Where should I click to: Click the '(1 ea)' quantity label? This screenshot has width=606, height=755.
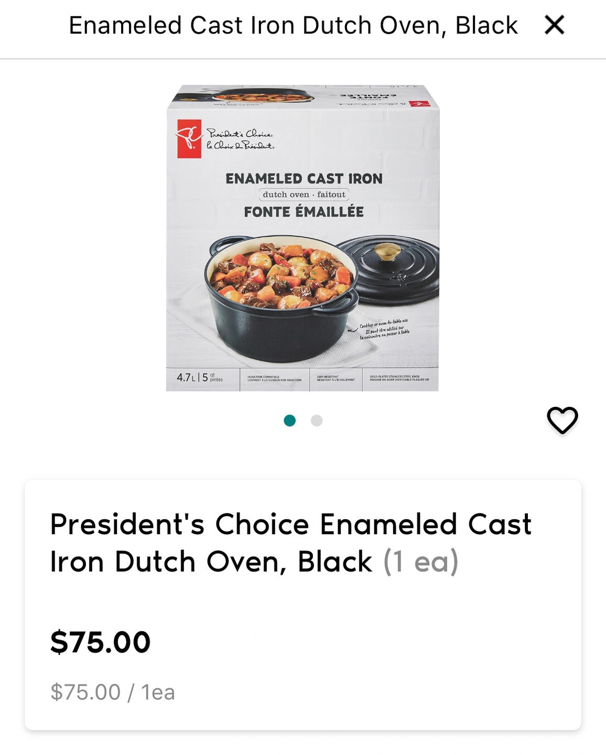click(421, 562)
